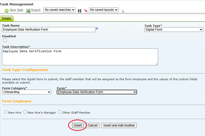Expand the Form Category dropdown
This screenshot has width=205, height=136.
point(27,92)
